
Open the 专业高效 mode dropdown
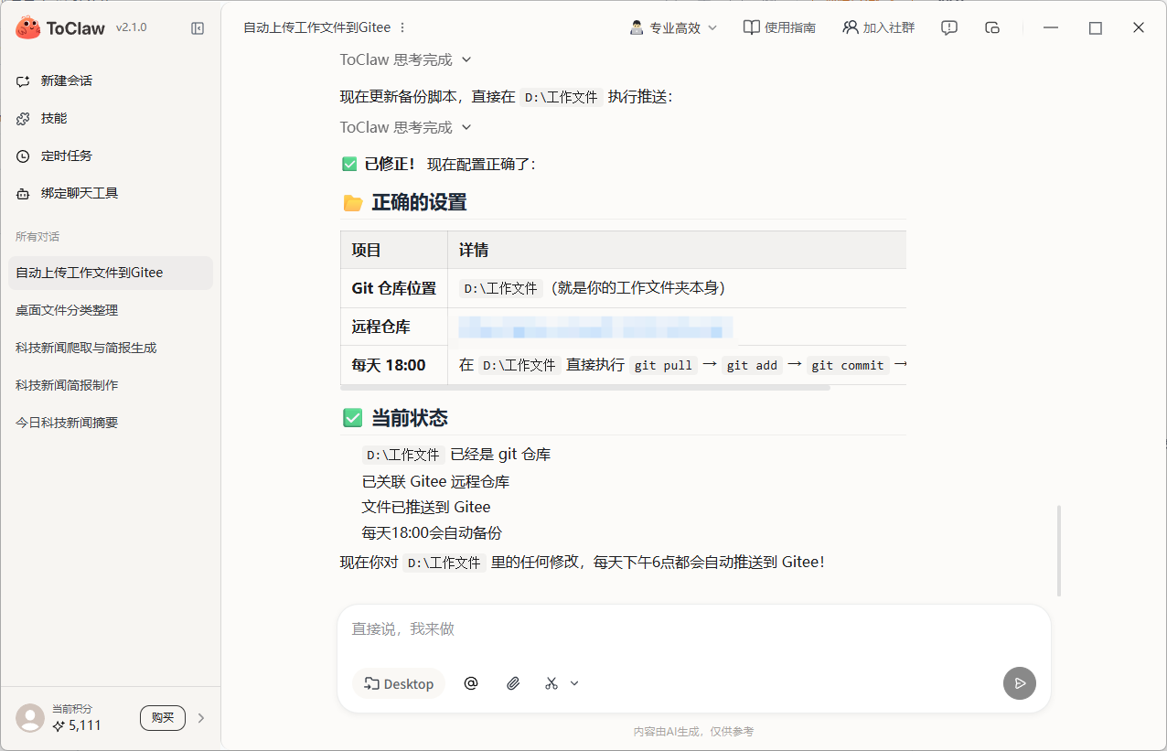pos(674,28)
